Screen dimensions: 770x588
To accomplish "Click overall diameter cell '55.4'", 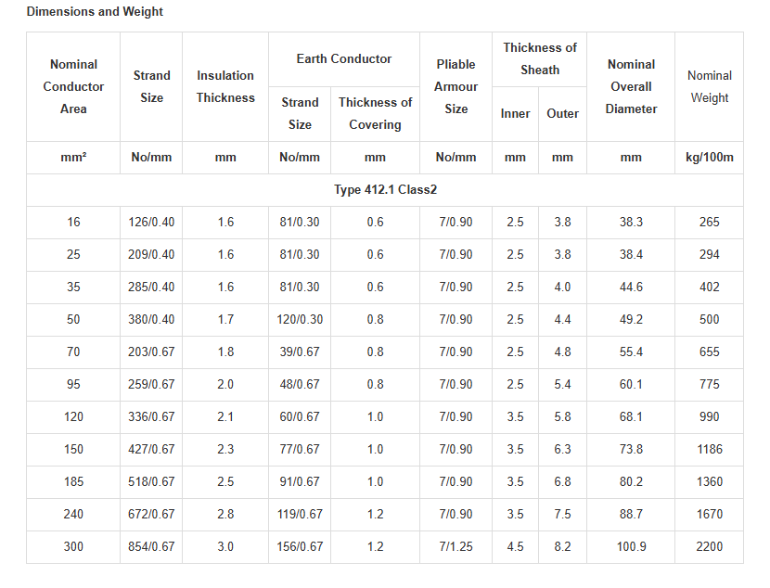I will click(x=631, y=352).
